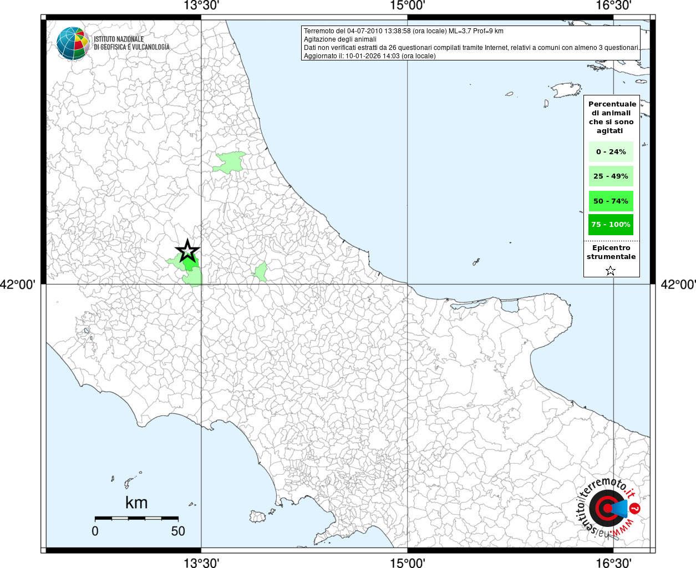Click the 50 - 74% legend swatch
Image resolution: width=696 pixels, height=568 pixels.
(611, 201)
